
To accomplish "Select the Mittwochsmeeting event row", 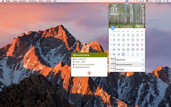I will [127, 65].
